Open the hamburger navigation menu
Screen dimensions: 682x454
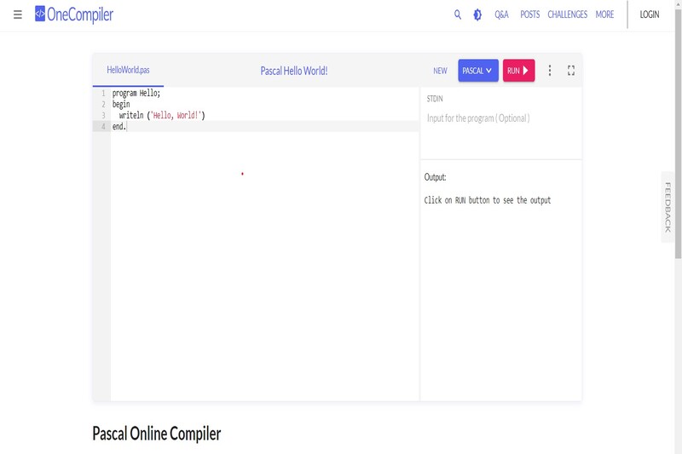click(x=18, y=14)
